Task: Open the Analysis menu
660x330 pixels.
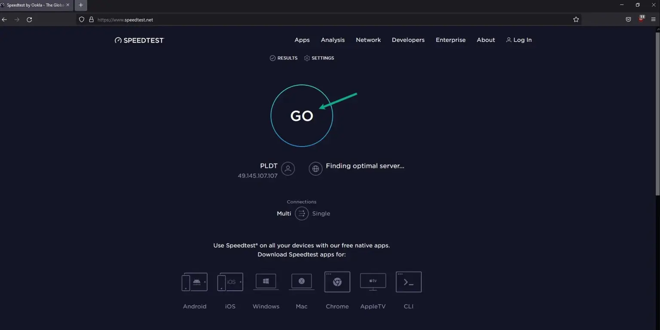Action: pos(333,40)
